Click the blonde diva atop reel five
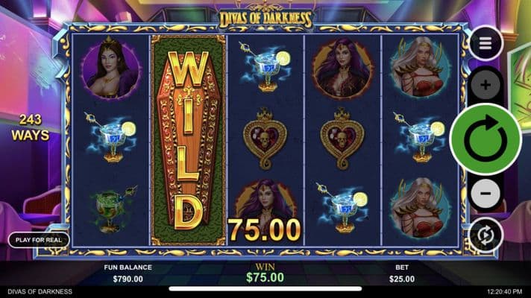 tap(420, 68)
